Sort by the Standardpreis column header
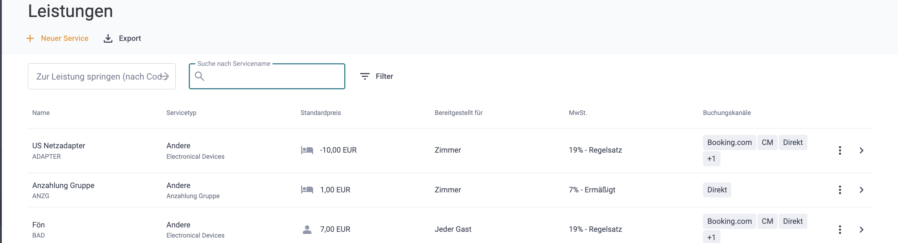 (x=320, y=113)
